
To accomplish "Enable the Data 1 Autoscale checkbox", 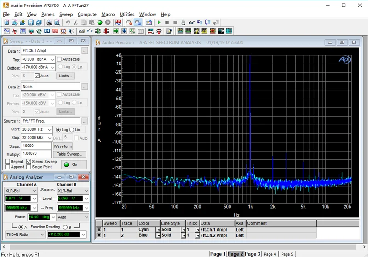I will pos(59,59).
